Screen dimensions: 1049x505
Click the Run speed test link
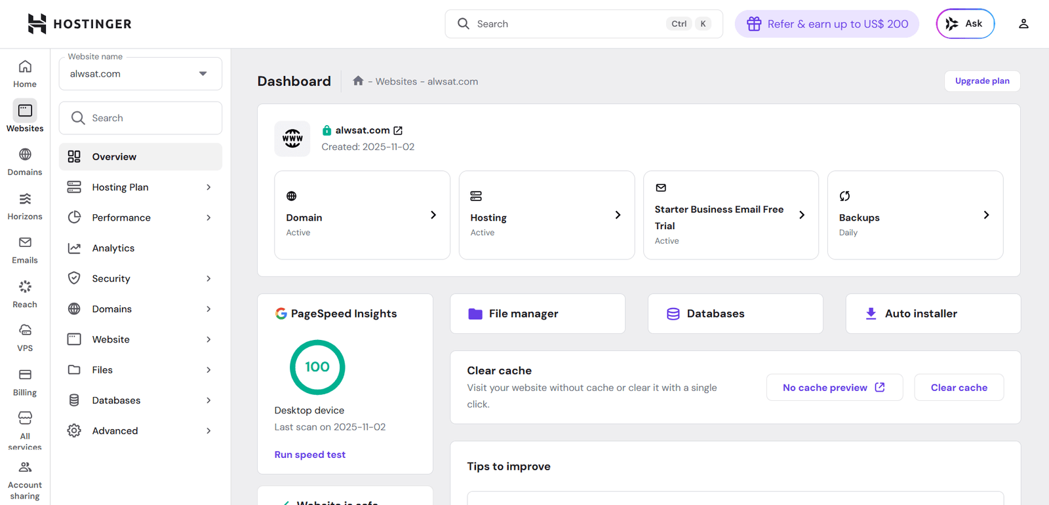point(309,455)
